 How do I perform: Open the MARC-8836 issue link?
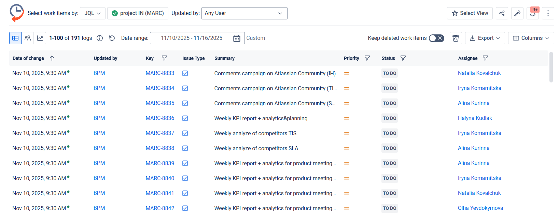(x=160, y=118)
